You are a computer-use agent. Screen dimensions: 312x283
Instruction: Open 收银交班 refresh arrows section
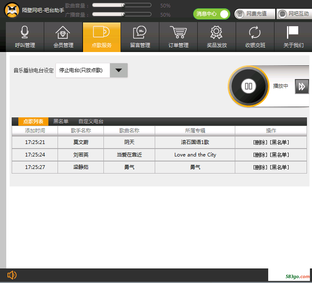(x=255, y=37)
